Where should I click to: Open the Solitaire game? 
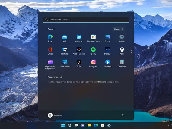click(65, 51)
